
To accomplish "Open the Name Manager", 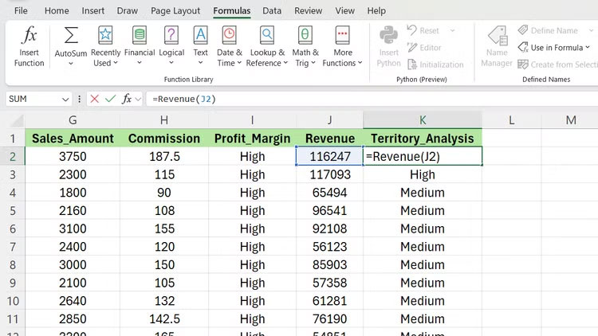I will tap(497, 45).
